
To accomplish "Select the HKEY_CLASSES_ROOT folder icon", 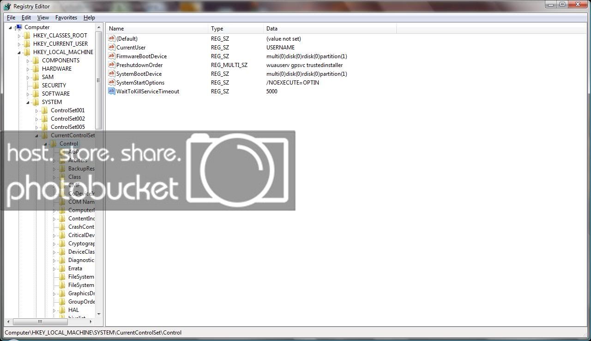I will [x=27, y=36].
